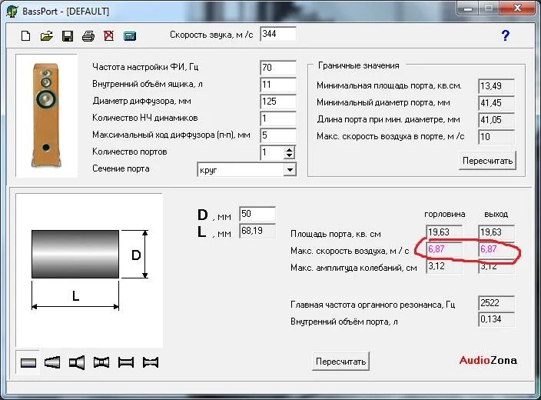Viewport: 541px width, 400px height.
Task: Click the выход column header
Action: (496, 214)
